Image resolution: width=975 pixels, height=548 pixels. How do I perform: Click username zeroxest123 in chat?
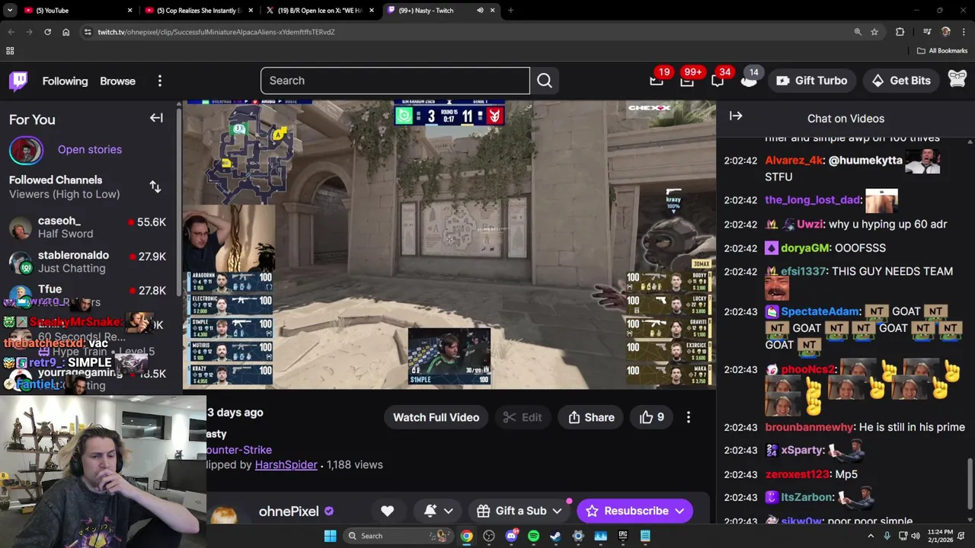797,474
